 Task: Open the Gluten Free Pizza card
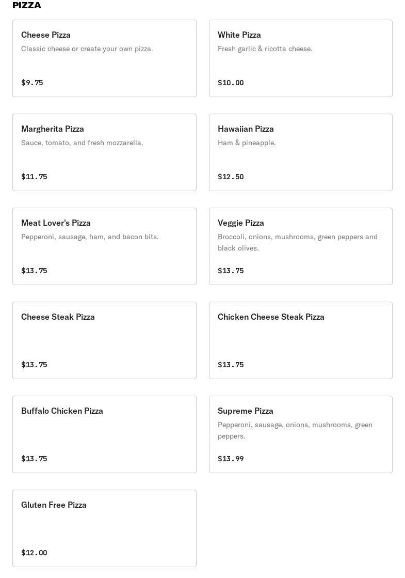coord(104,528)
